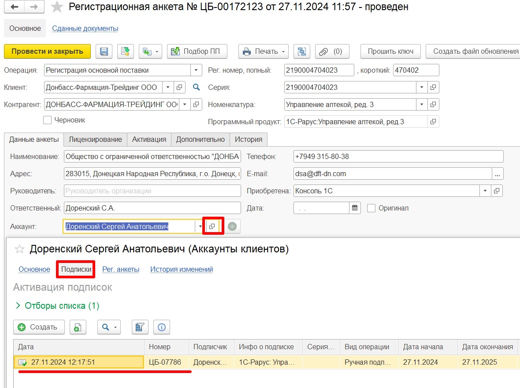Viewport: 520px width, 388px height.
Task: Switch to the Дополнительно tab
Action: (201, 140)
